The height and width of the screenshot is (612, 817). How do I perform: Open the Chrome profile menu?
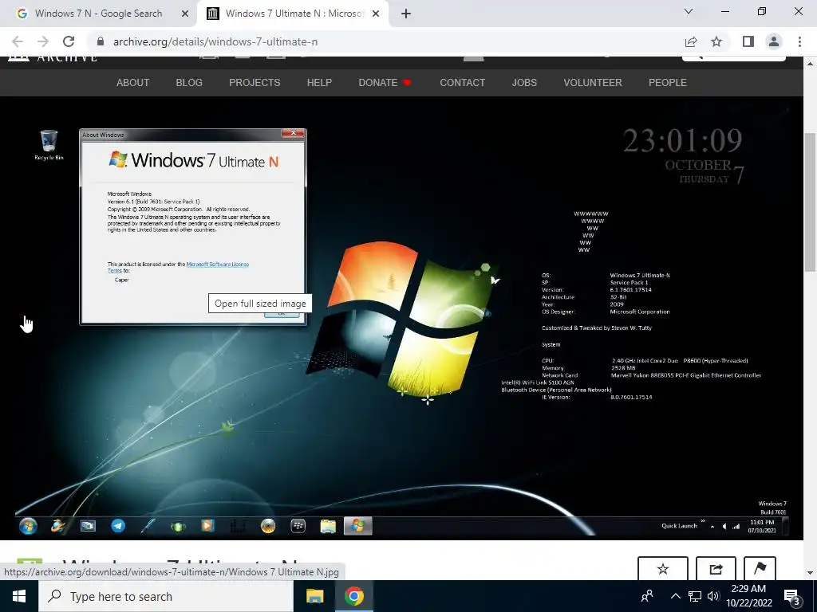774,41
